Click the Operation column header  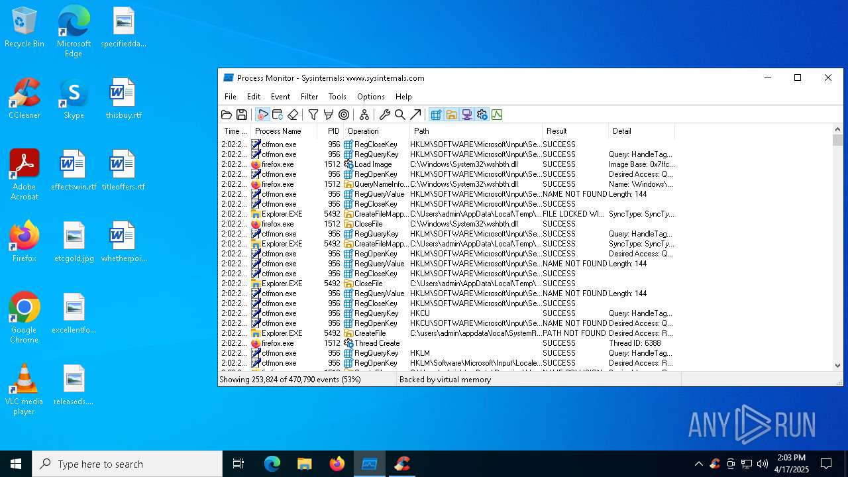tap(377, 131)
